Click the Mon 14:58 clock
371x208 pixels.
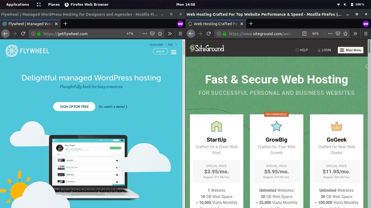coord(185,4)
